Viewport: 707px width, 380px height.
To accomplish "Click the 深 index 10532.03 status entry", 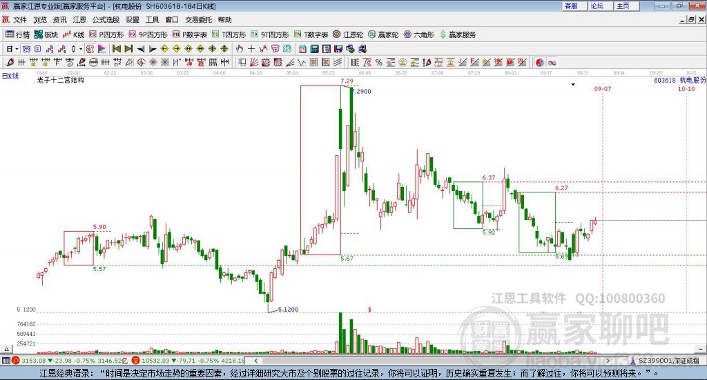I will click(188, 361).
